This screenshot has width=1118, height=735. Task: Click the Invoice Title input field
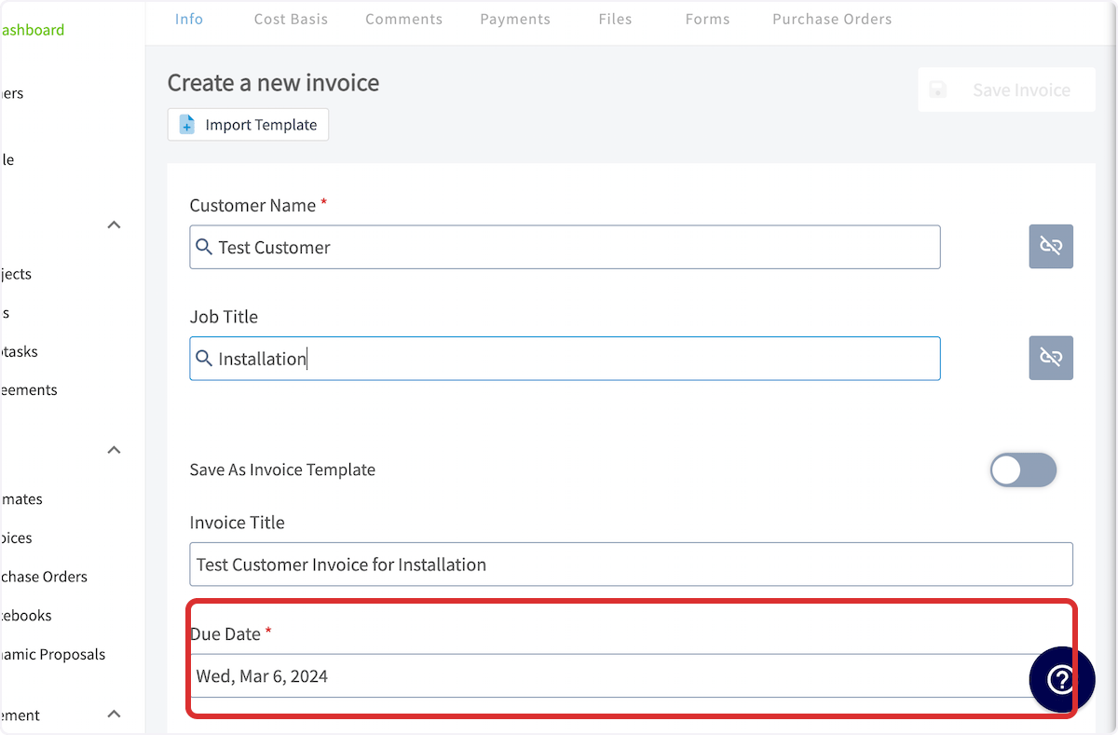[x=631, y=565]
